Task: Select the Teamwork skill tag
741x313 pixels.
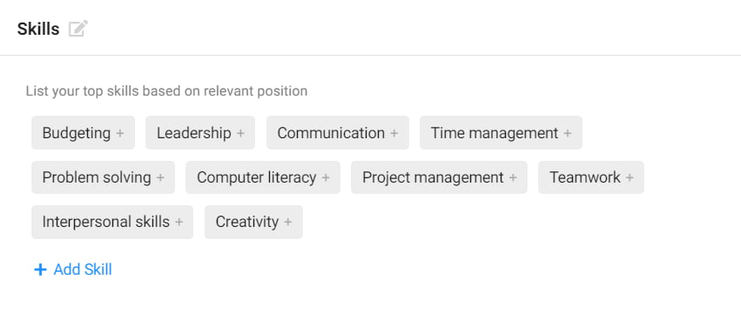Action: [591, 177]
